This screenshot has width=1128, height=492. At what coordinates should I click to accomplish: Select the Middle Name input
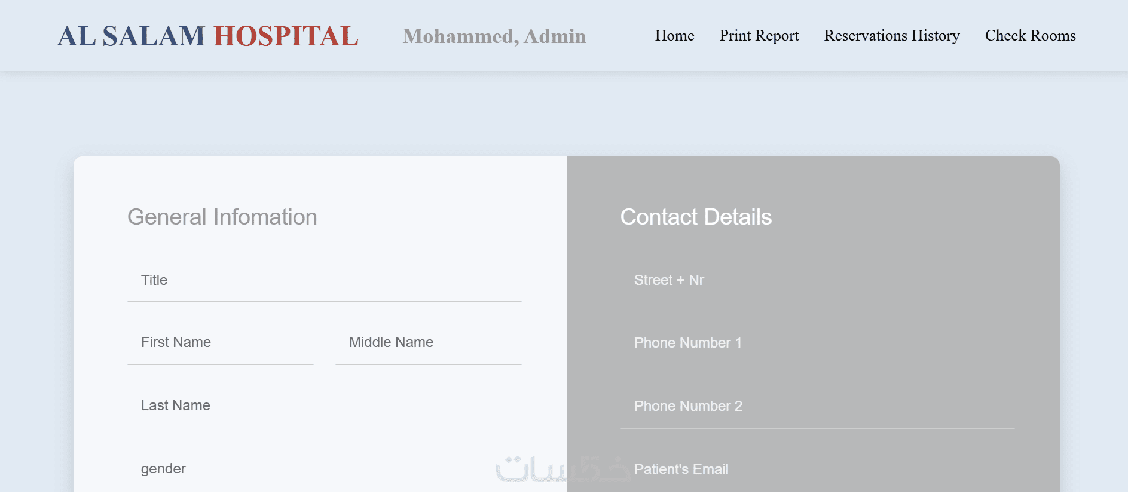pyautogui.click(x=428, y=343)
